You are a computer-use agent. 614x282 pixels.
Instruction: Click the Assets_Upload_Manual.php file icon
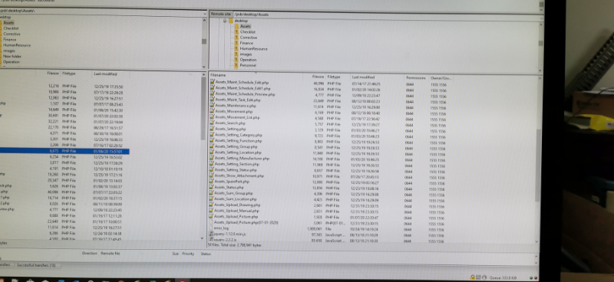point(212,211)
